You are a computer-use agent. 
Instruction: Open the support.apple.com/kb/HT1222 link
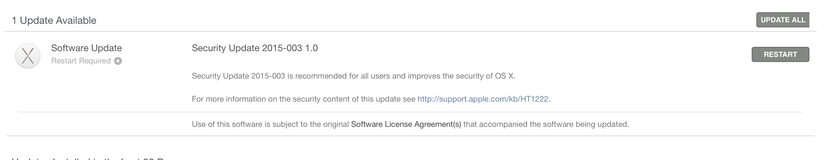point(483,99)
